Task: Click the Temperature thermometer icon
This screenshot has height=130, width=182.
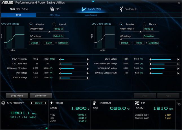Action: coord(94,103)
